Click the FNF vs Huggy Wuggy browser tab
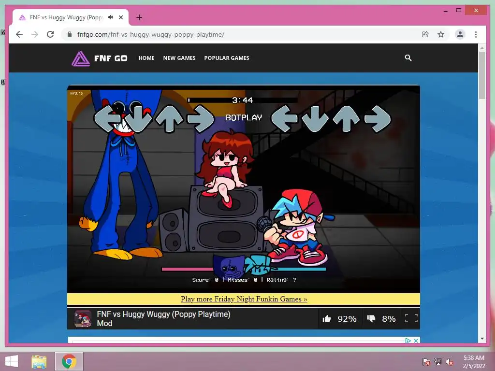Image resolution: width=495 pixels, height=371 pixels. 70,17
